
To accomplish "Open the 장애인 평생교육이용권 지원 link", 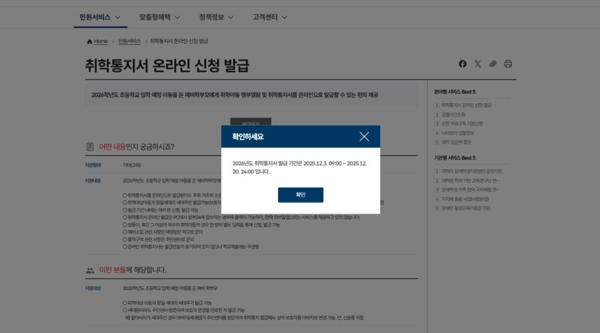I will [x=466, y=208].
